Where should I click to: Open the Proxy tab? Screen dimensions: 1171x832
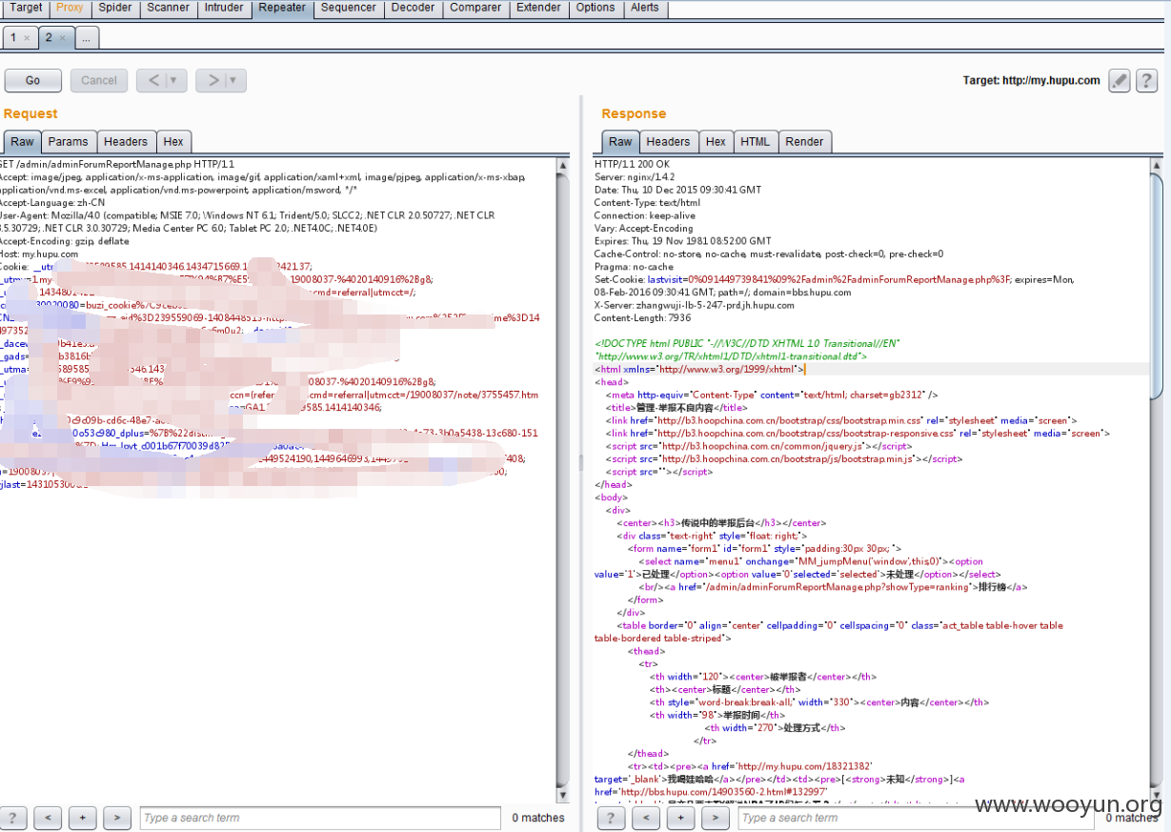tap(70, 8)
